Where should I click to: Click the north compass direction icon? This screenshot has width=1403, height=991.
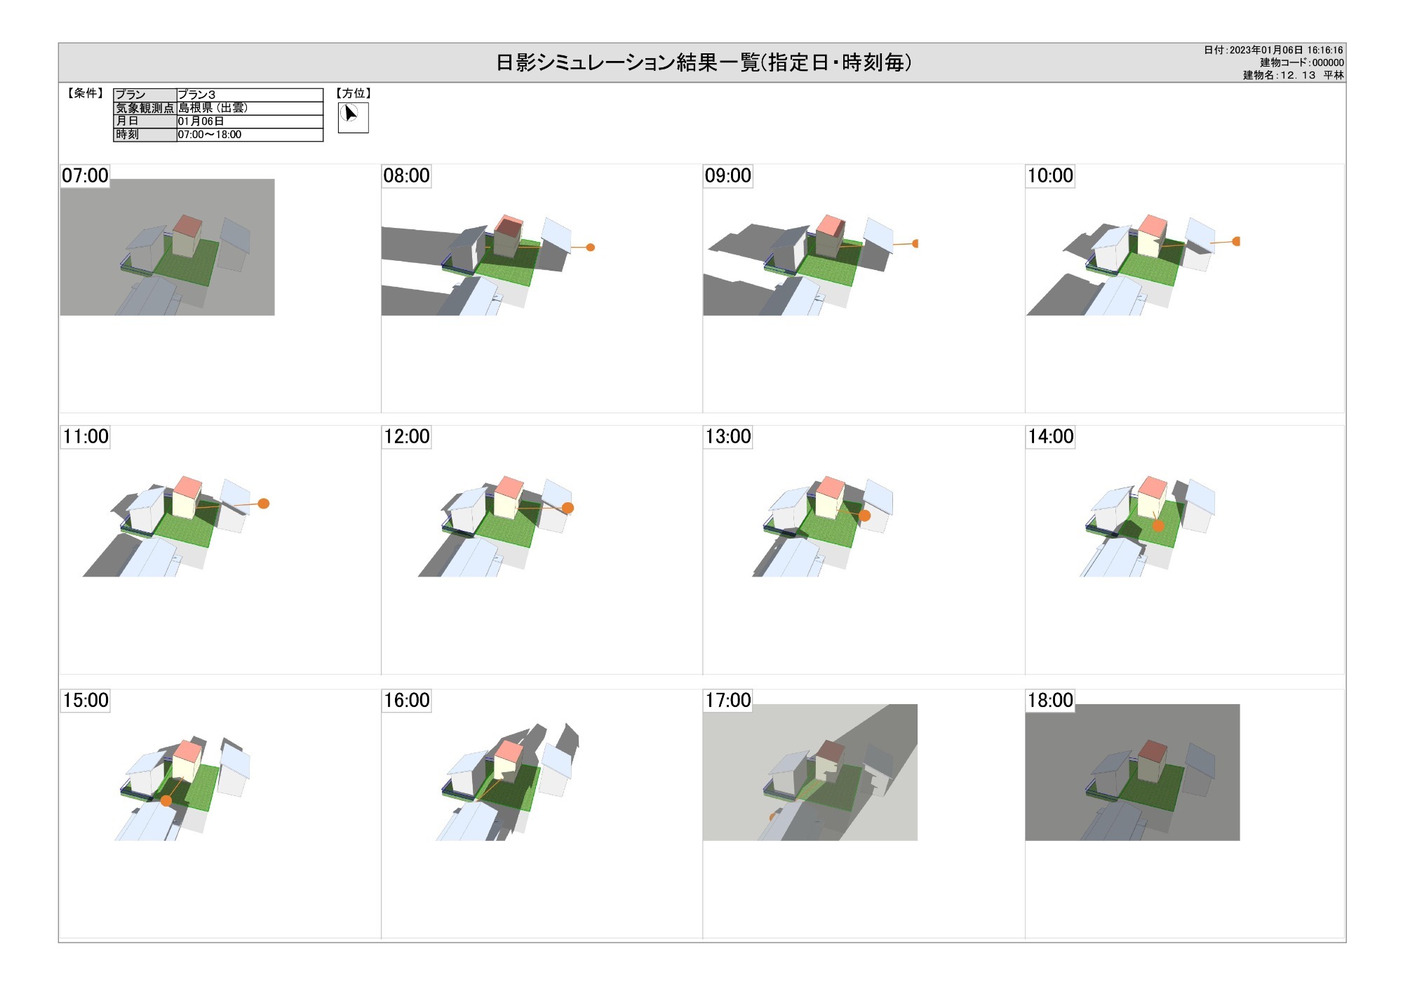pos(353,117)
